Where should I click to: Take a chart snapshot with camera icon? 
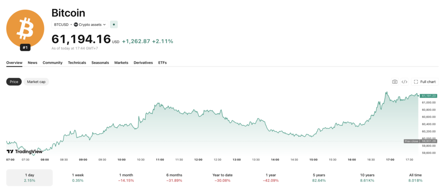[x=395, y=82]
